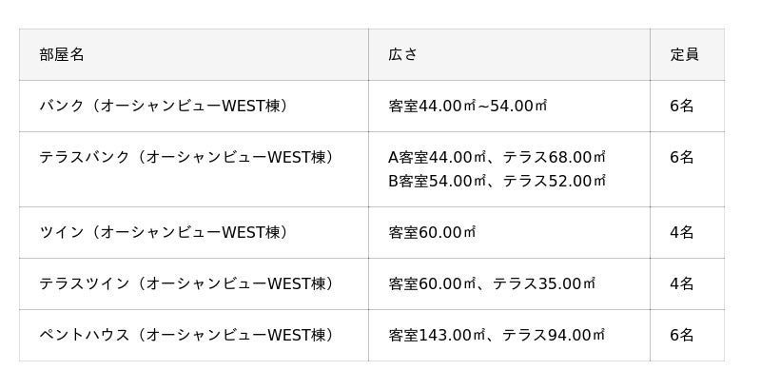This screenshot has height=390, width=761.
Task: Click the 客室44.00㎡~54.00㎡ size cell
Action: click(468, 107)
